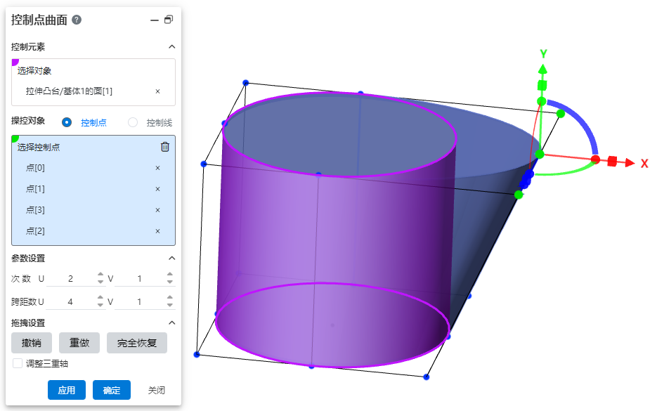Click the green square handle on Y axis
The height and width of the screenshot is (411, 657).
542,86
